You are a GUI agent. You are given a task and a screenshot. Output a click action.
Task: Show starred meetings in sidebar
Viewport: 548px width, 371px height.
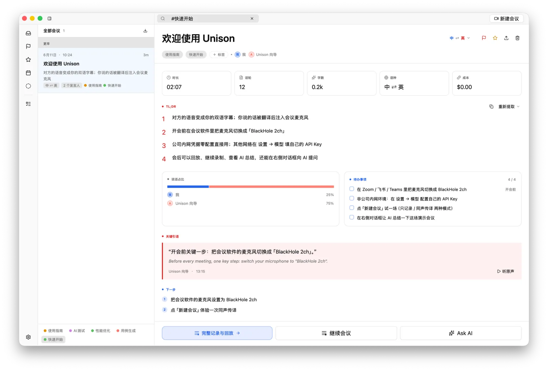tap(28, 60)
